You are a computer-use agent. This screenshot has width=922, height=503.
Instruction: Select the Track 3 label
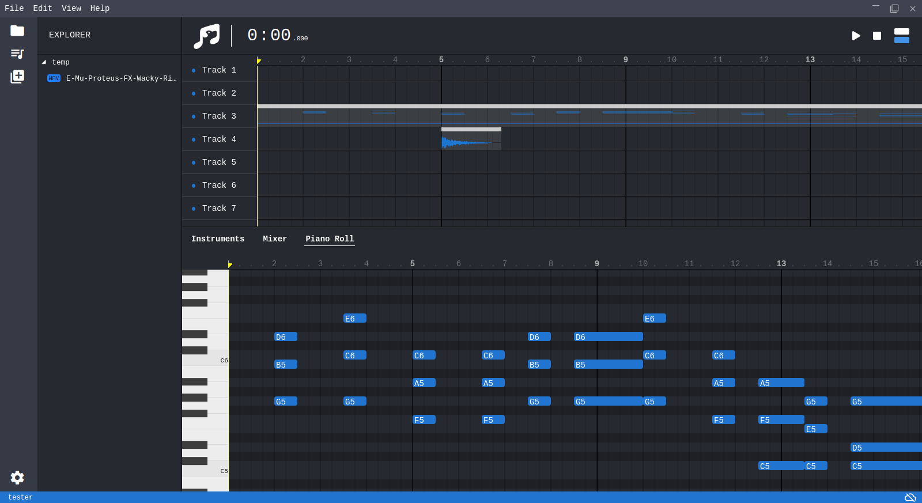click(219, 116)
